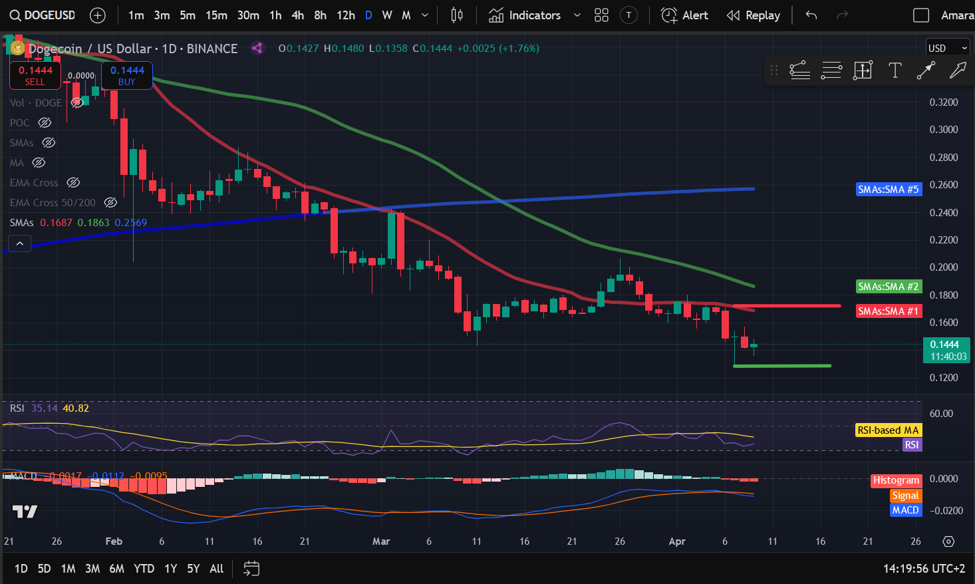Image resolution: width=975 pixels, height=584 pixels.
Task: Redo the chart action
Action: pos(842,15)
